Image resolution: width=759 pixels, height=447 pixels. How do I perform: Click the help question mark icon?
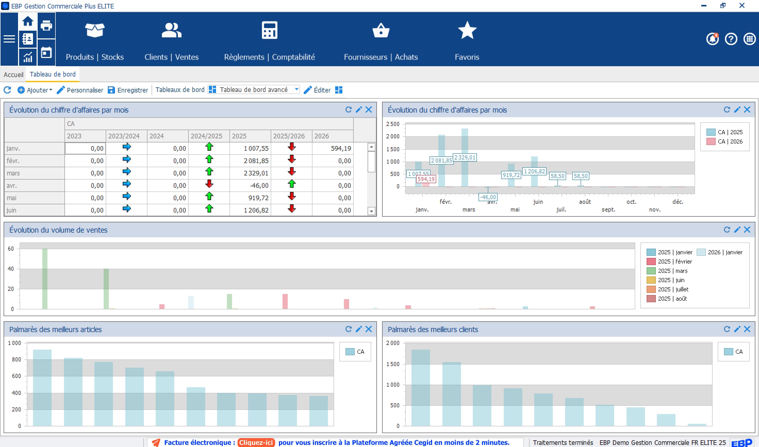pos(731,39)
